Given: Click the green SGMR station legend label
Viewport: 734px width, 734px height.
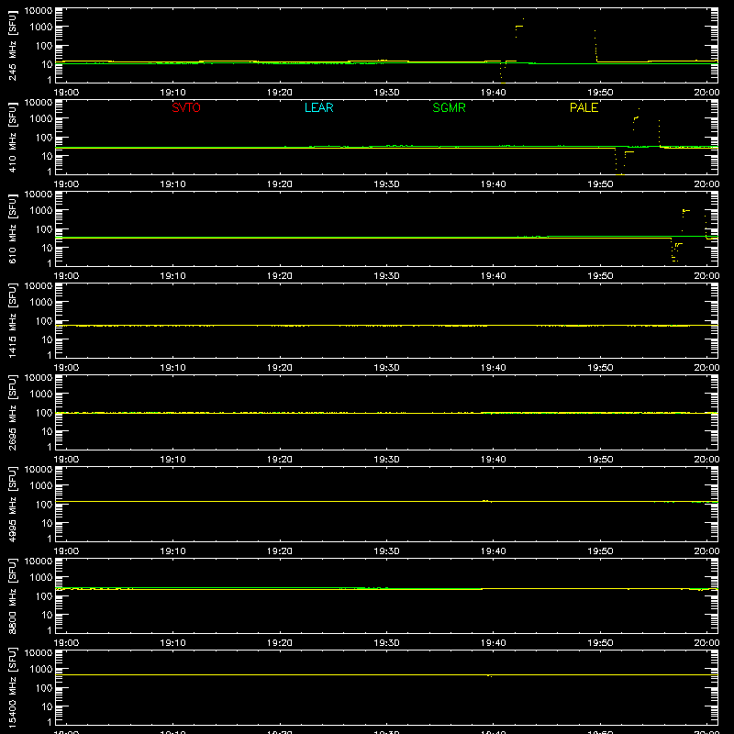Looking at the screenshot, I should pos(449,107).
